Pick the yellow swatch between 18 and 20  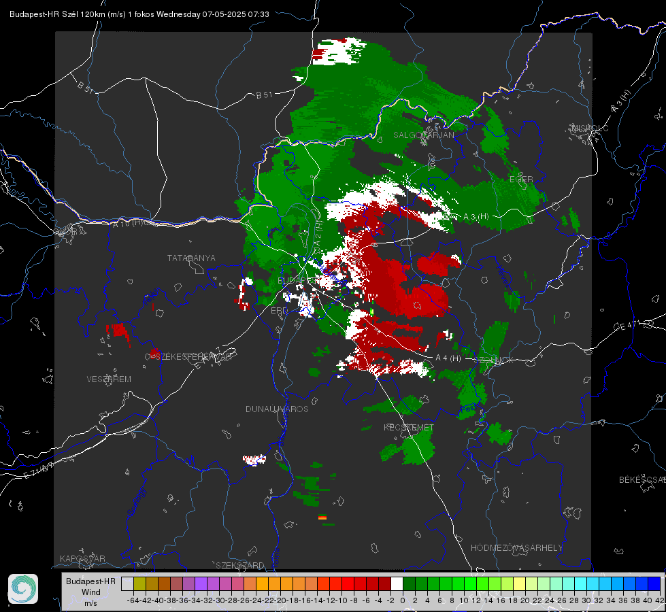(x=520, y=584)
